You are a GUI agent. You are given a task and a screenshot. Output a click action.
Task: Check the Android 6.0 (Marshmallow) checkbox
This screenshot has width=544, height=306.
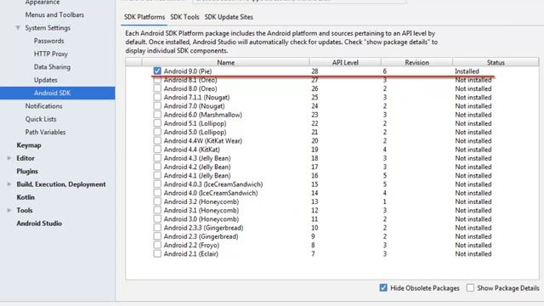[157, 115]
